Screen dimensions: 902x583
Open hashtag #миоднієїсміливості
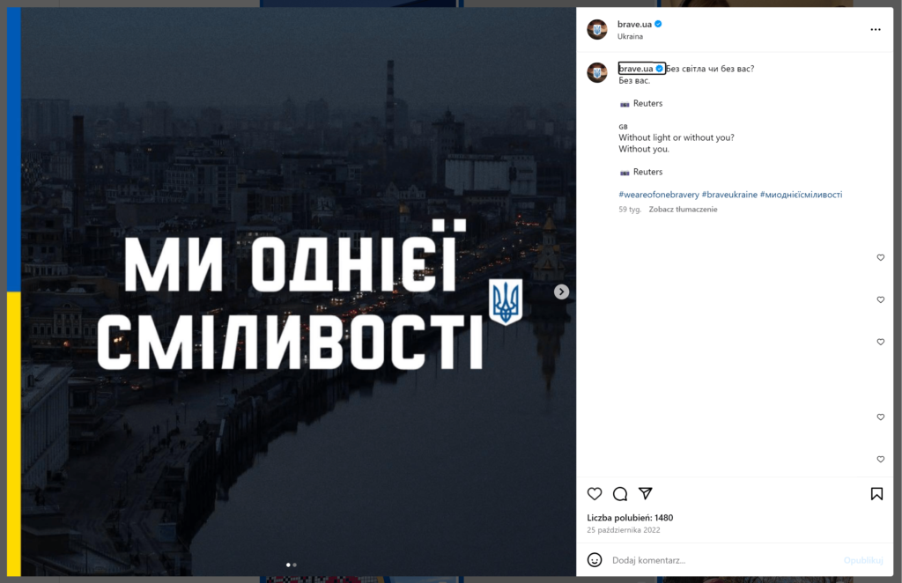801,195
